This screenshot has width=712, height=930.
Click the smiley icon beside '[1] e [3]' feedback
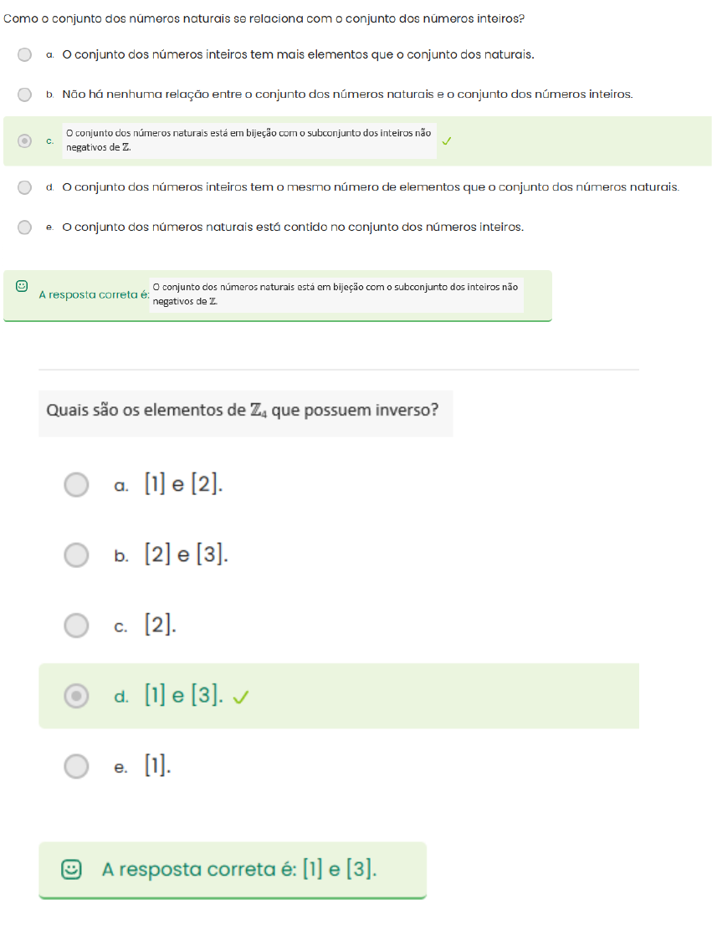tap(73, 870)
